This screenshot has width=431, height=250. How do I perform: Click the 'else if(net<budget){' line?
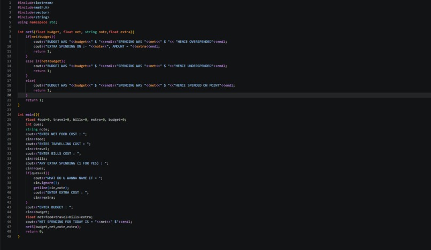45,61
